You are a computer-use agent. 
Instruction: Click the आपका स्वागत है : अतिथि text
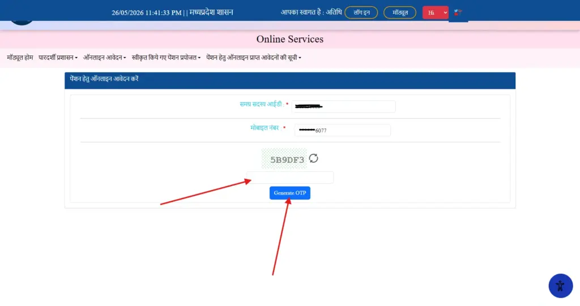click(311, 12)
